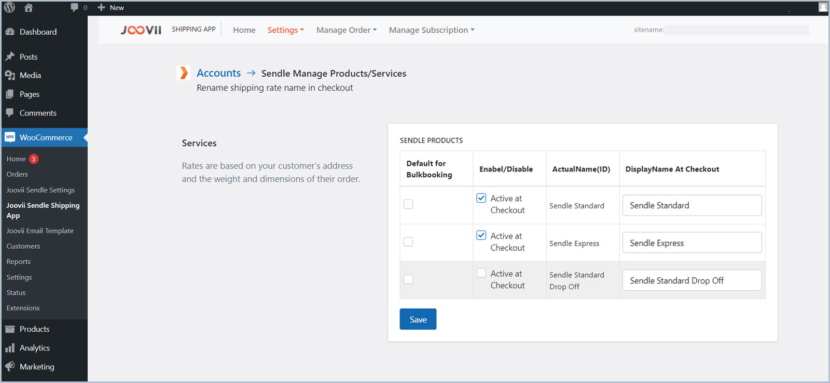The height and width of the screenshot is (383, 830).
Task: Click the comments bubble icon in admin bar
Action: 75,7
